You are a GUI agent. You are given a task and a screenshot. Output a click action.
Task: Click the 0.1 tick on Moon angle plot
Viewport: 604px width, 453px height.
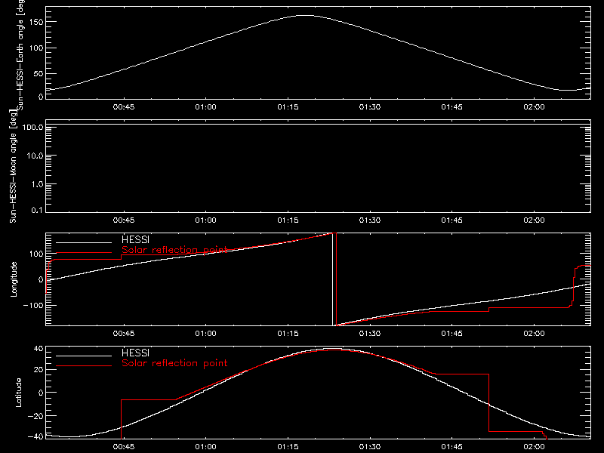[x=37, y=210]
